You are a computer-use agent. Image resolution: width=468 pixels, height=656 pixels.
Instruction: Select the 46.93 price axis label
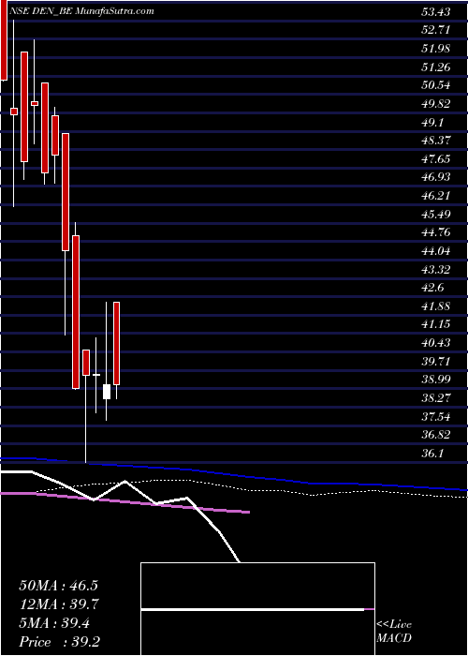pyautogui.click(x=435, y=177)
